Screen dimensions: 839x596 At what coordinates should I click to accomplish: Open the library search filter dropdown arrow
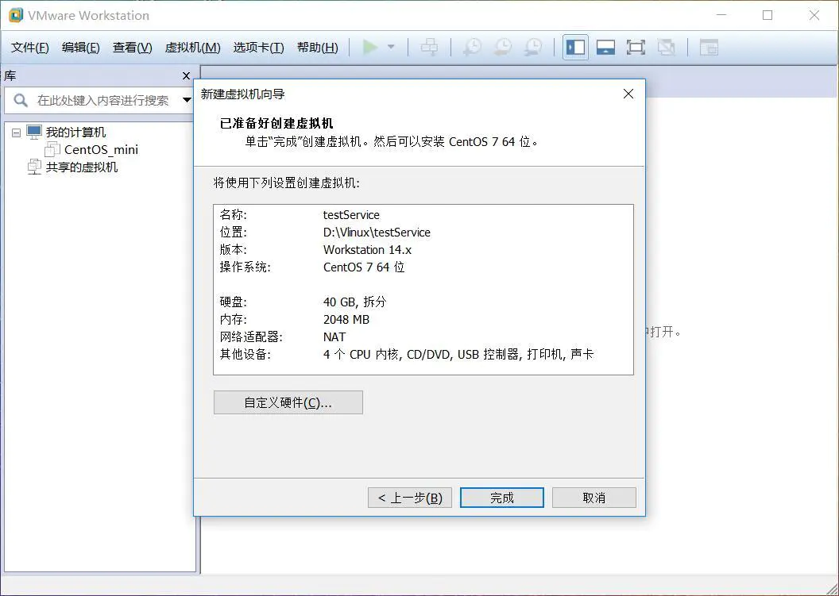(x=187, y=100)
